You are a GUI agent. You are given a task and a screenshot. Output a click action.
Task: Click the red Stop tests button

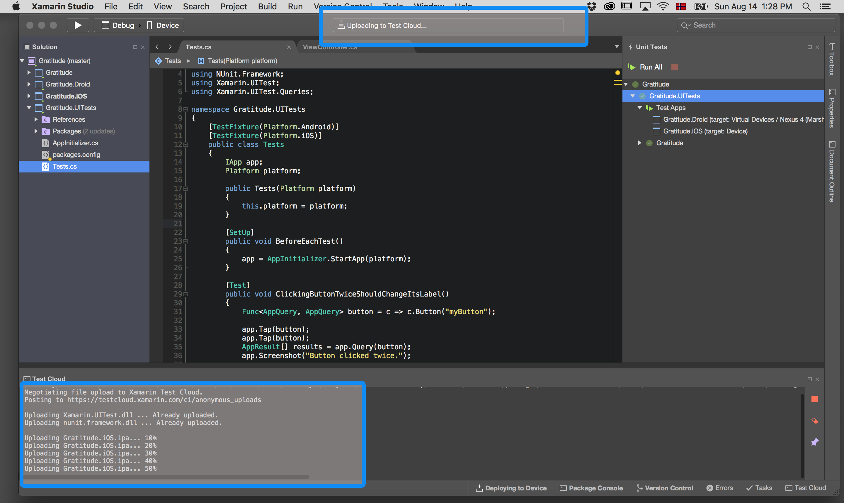point(674,67)
